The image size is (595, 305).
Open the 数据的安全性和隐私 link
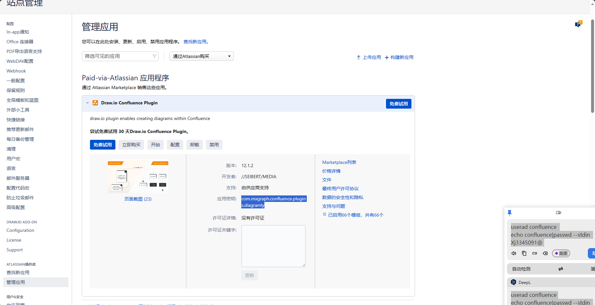pos(343,197)
